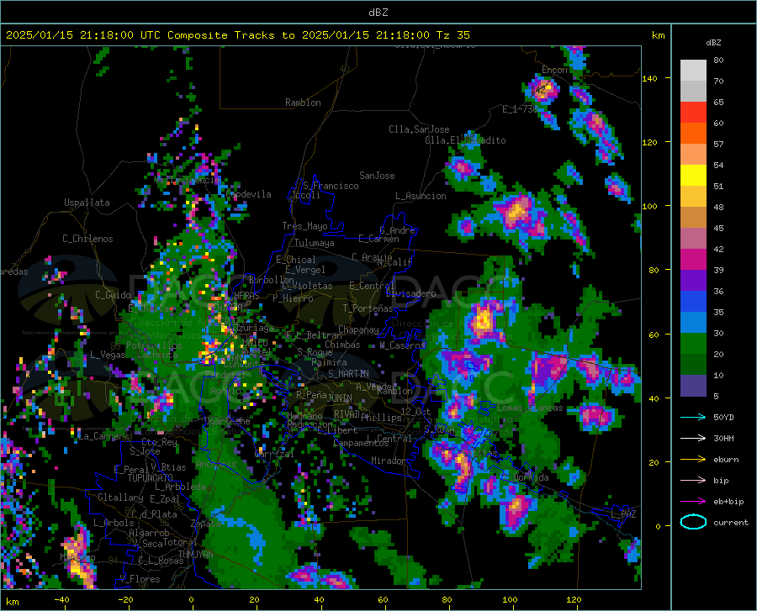The image size is (757, 611).
Task: Click the white 30HM arrow in legend
Action: pyautogui.click(x=693, y=438)
